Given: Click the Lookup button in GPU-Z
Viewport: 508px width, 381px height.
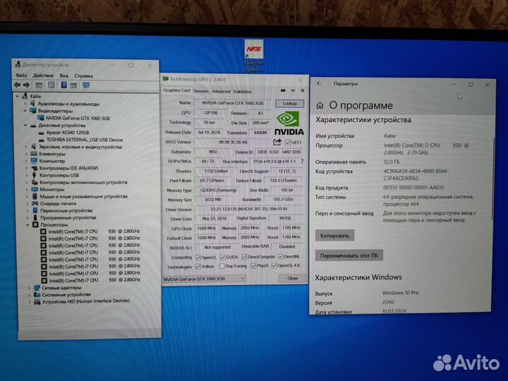Looking at the screenshot, I should [x=289, y=103].
